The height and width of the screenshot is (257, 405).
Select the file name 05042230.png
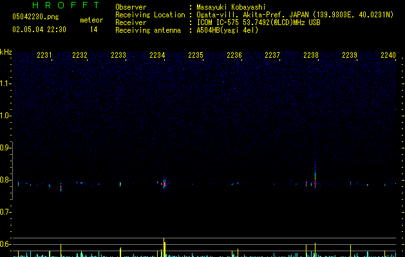pyautogui.click(x=35, y=17)
